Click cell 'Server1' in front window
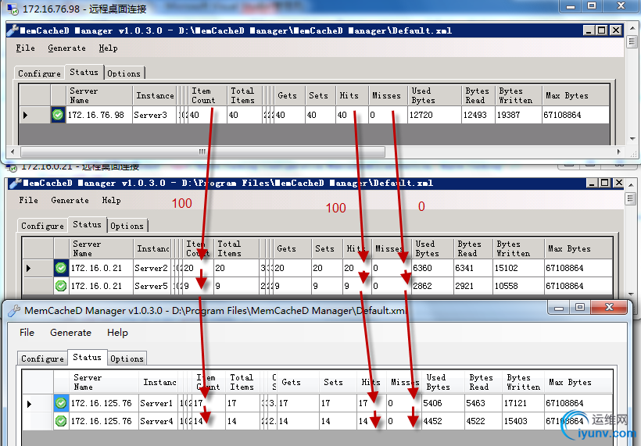Viewport: 641px width, 446px height. pos(159,404)
